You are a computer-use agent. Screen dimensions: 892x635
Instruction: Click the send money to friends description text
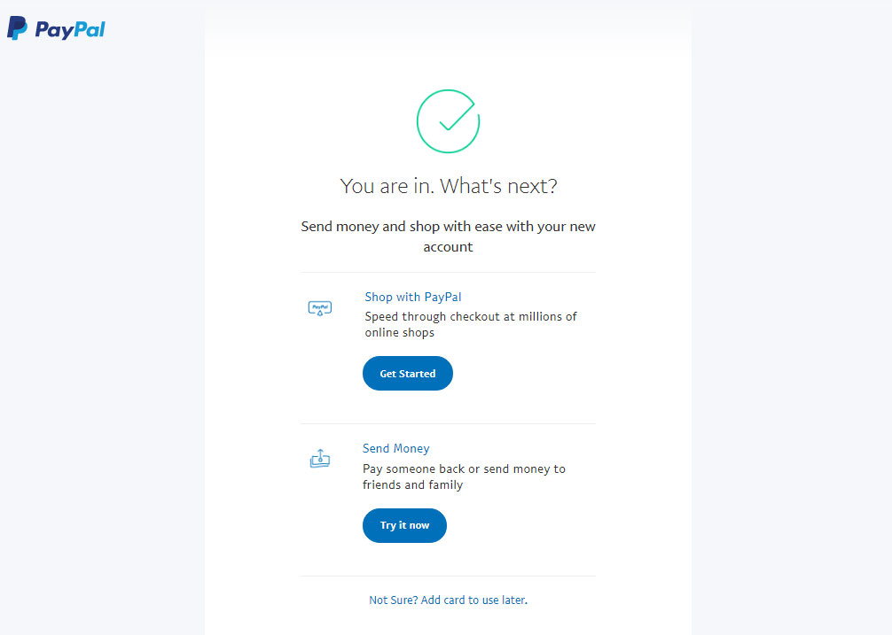[x=464, y=476]
